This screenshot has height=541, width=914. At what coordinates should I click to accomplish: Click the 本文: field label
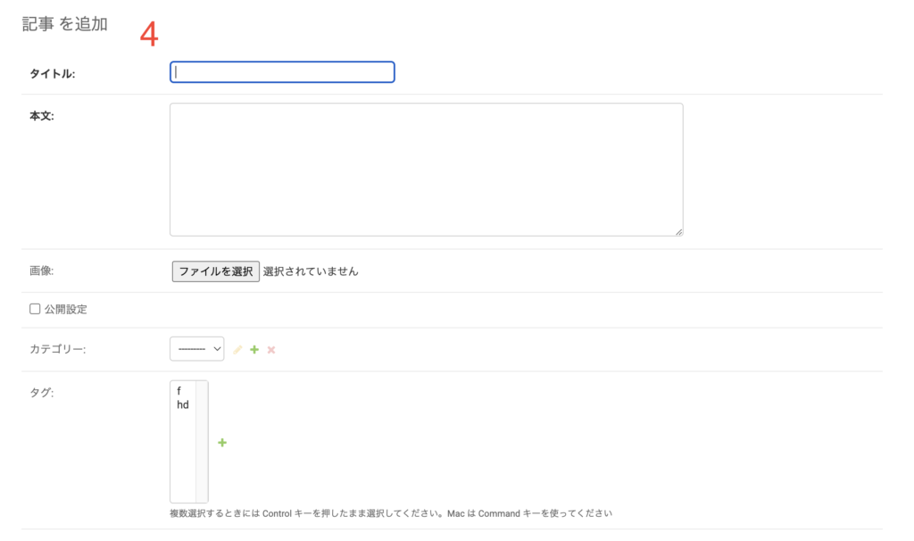click(42, 116)
